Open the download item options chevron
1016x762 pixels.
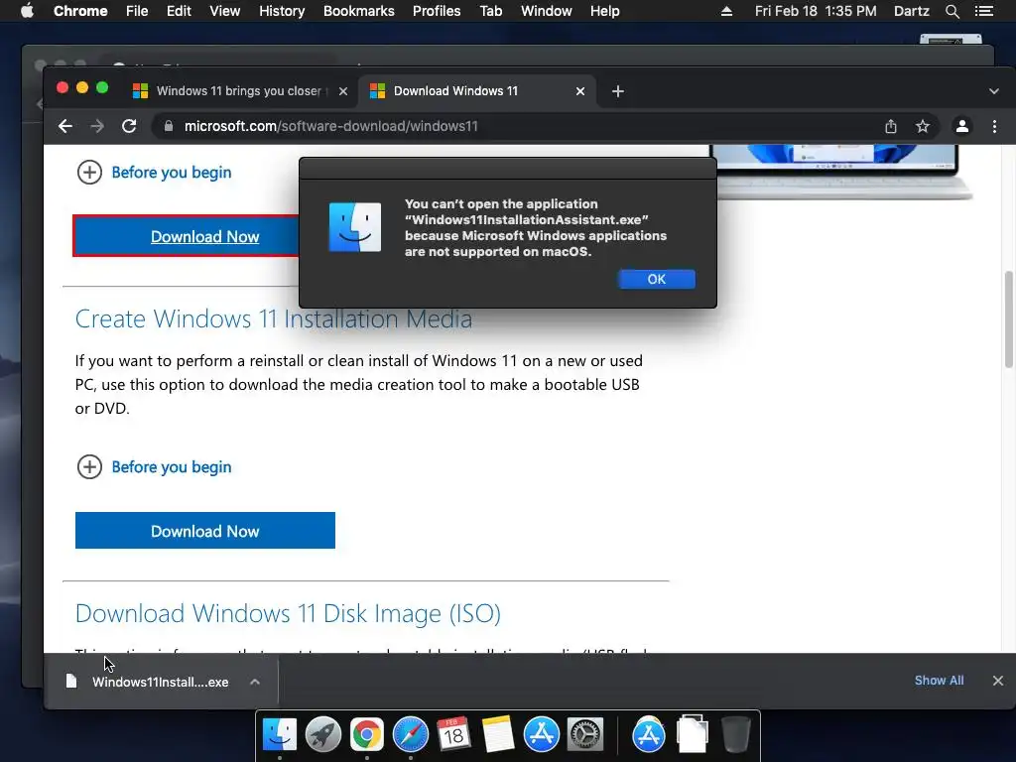(x=255, y=682)
